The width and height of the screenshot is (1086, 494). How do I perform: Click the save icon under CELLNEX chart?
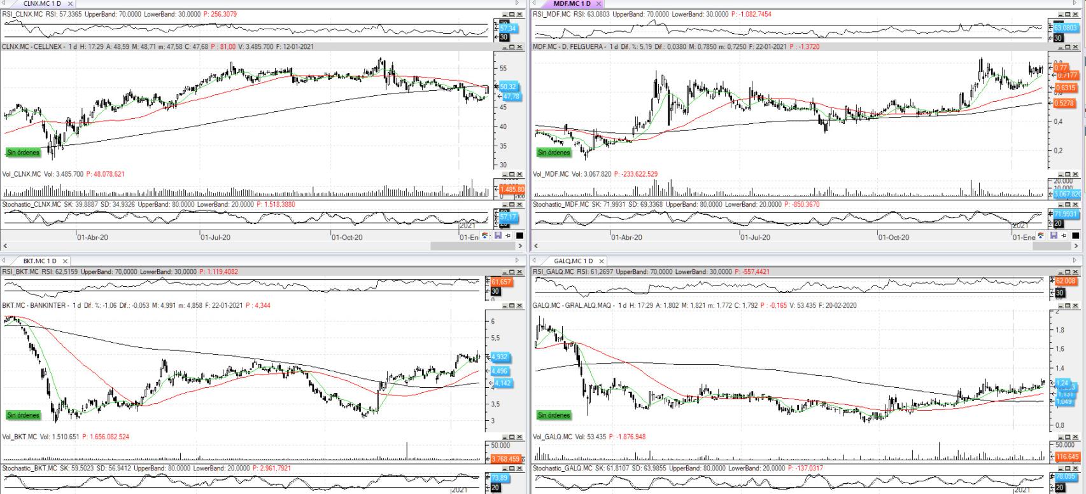pyautogui.click(x=498, y=236)
